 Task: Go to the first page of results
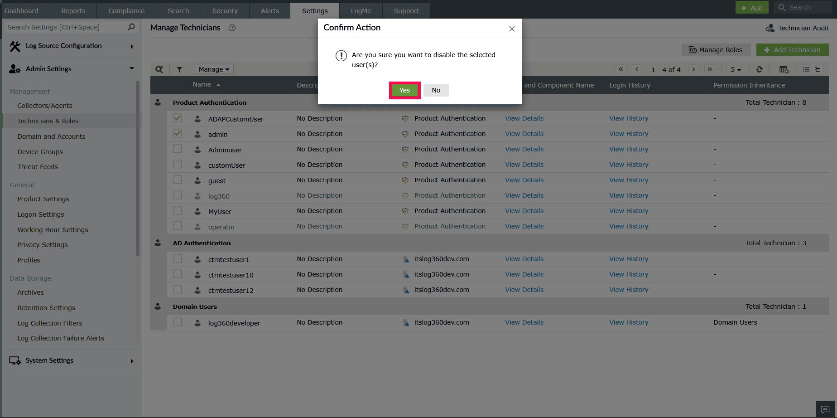[621, 69]
